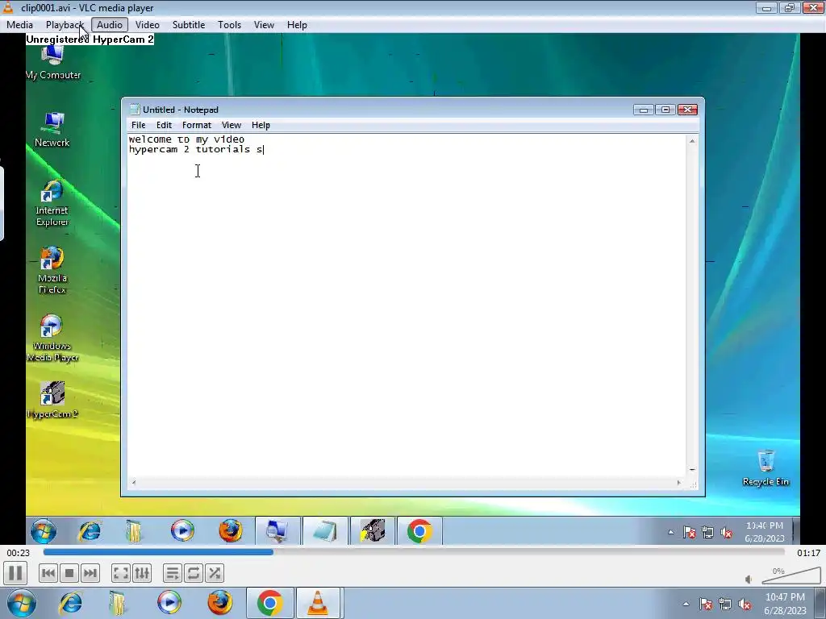The height and width of the screenshot is (619, 826).
Task: Show hidden tray icons on real taskbar
Action: pyautogui.click(x=686, y=604)
